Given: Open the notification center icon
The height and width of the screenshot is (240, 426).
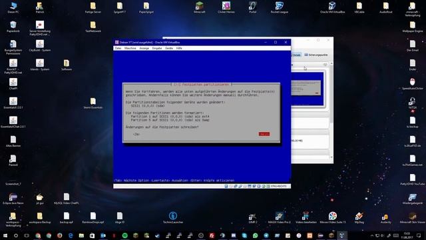Looking at the screenshot, I should [419, 235].
